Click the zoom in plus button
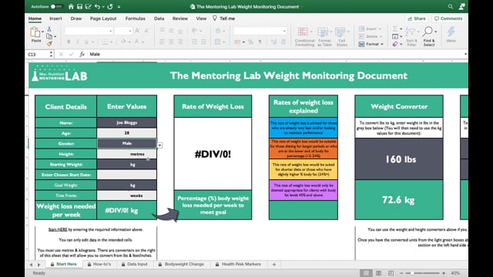 (x=444, y=273)
